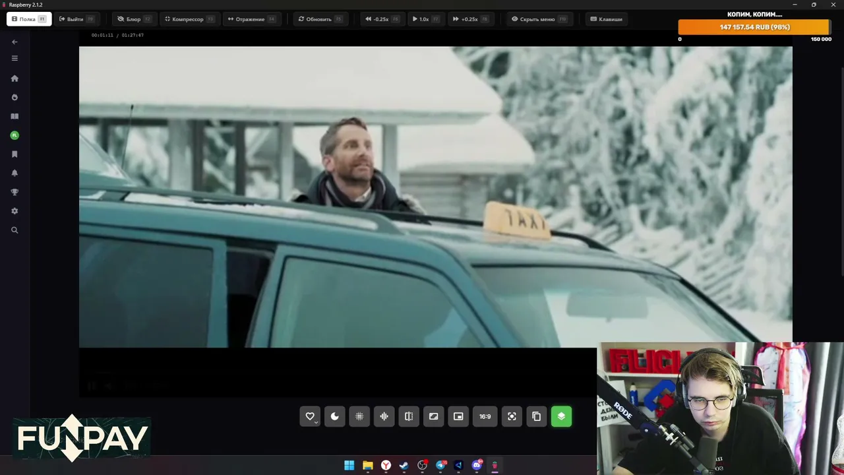Click the 1.0x play speed button
This screenshot has height=475, width=844.
tap(425, 19)
